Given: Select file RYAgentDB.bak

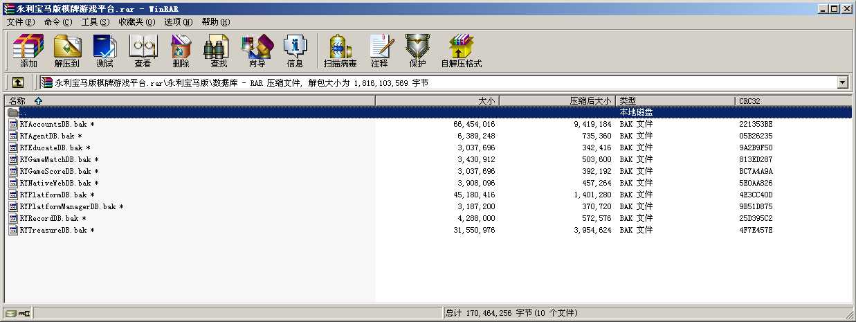Looking at the screenshot, I should pos(51,136).
